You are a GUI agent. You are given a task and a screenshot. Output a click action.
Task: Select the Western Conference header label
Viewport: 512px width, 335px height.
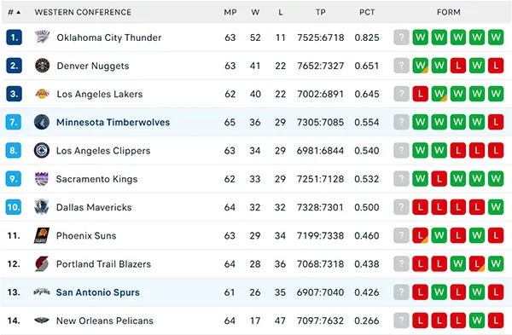(83, 13)
